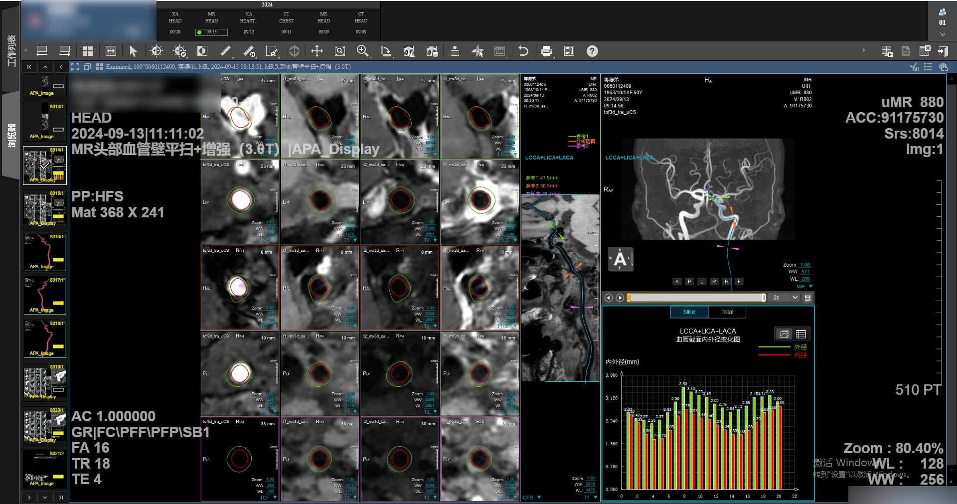Switch to chart graph view
The image size is (957, 504).
point(784,334)
